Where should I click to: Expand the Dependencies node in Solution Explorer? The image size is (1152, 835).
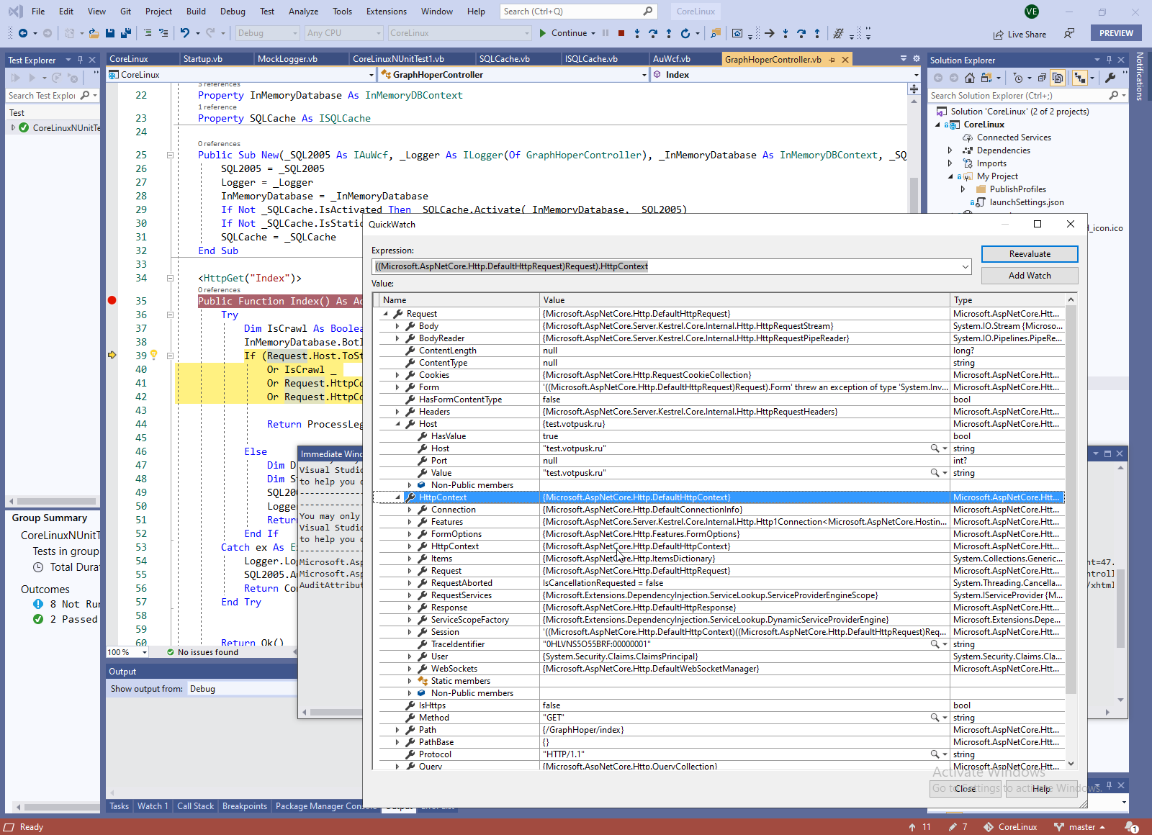click(950, 150)
